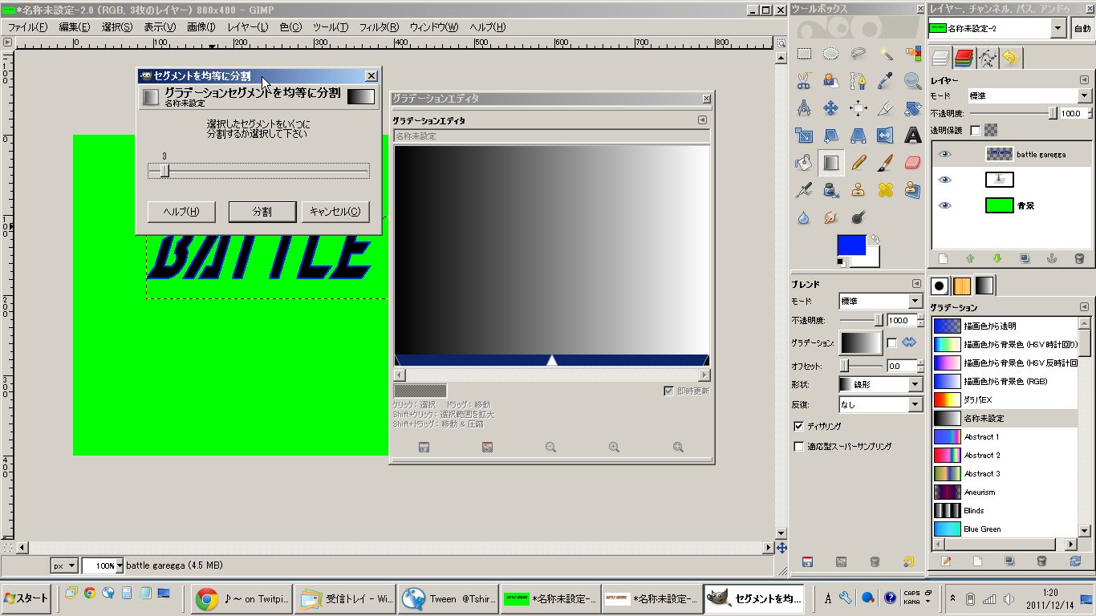The image size is (1096, 616).
Task: Select the Smudge finger tool
Action: click(x=831, y=217)
